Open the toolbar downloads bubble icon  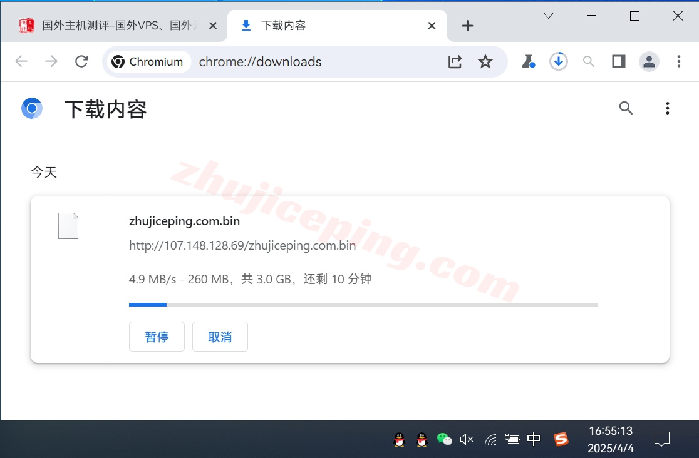(559, 61)
